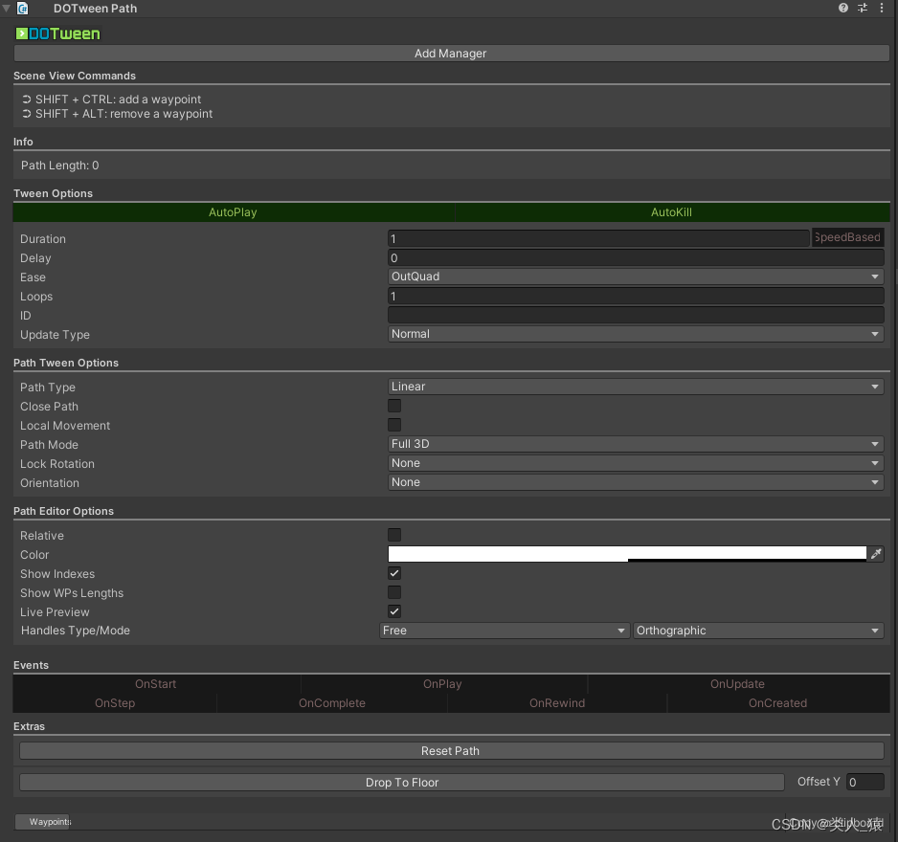This screenshot has width=898, height=842.
Task: Enable the AutoKill option
Action: [x=671, y=211]
